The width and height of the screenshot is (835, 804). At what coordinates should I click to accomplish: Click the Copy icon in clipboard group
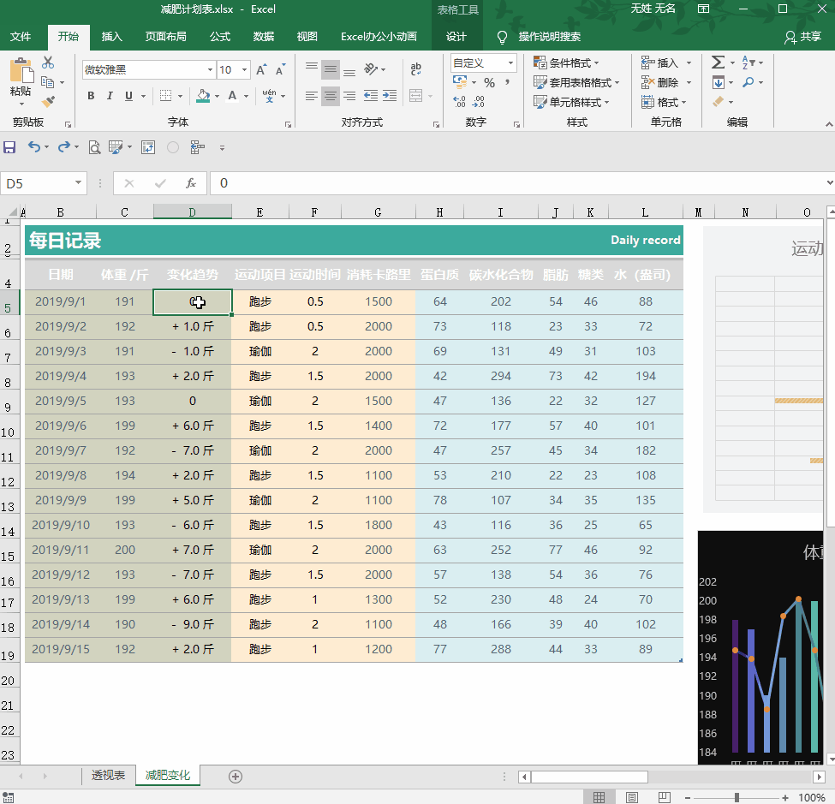[48, 82]
